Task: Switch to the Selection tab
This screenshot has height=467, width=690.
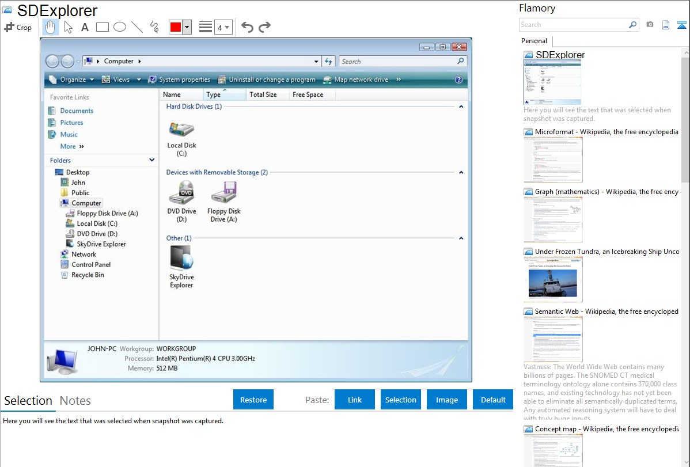Action: (x=28, y=401)
